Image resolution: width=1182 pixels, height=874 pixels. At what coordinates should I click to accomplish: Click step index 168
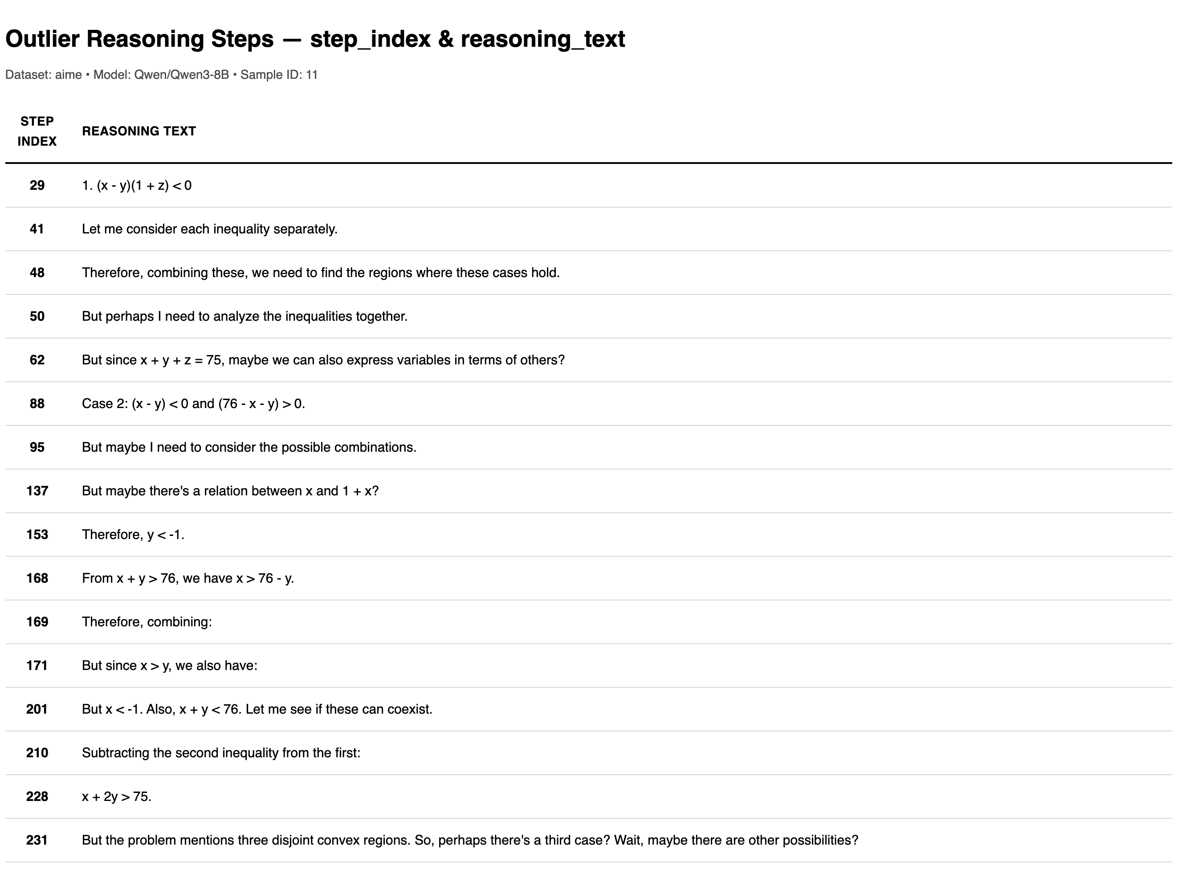[x=37, y=578]
